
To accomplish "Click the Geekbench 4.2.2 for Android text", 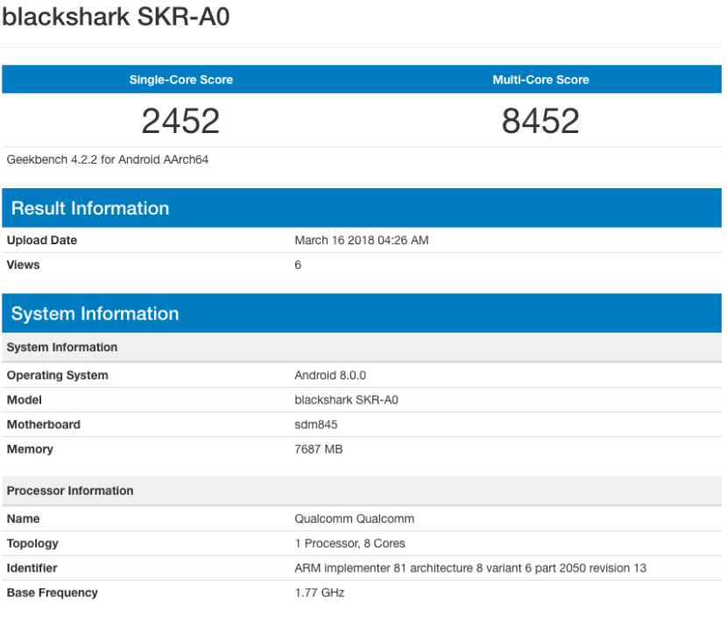I will click(x=107, y=159).
